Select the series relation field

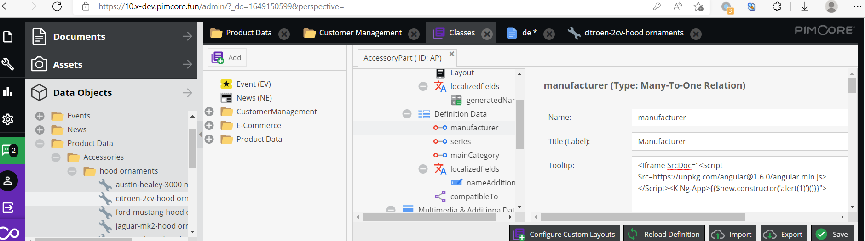coord(460,141)
